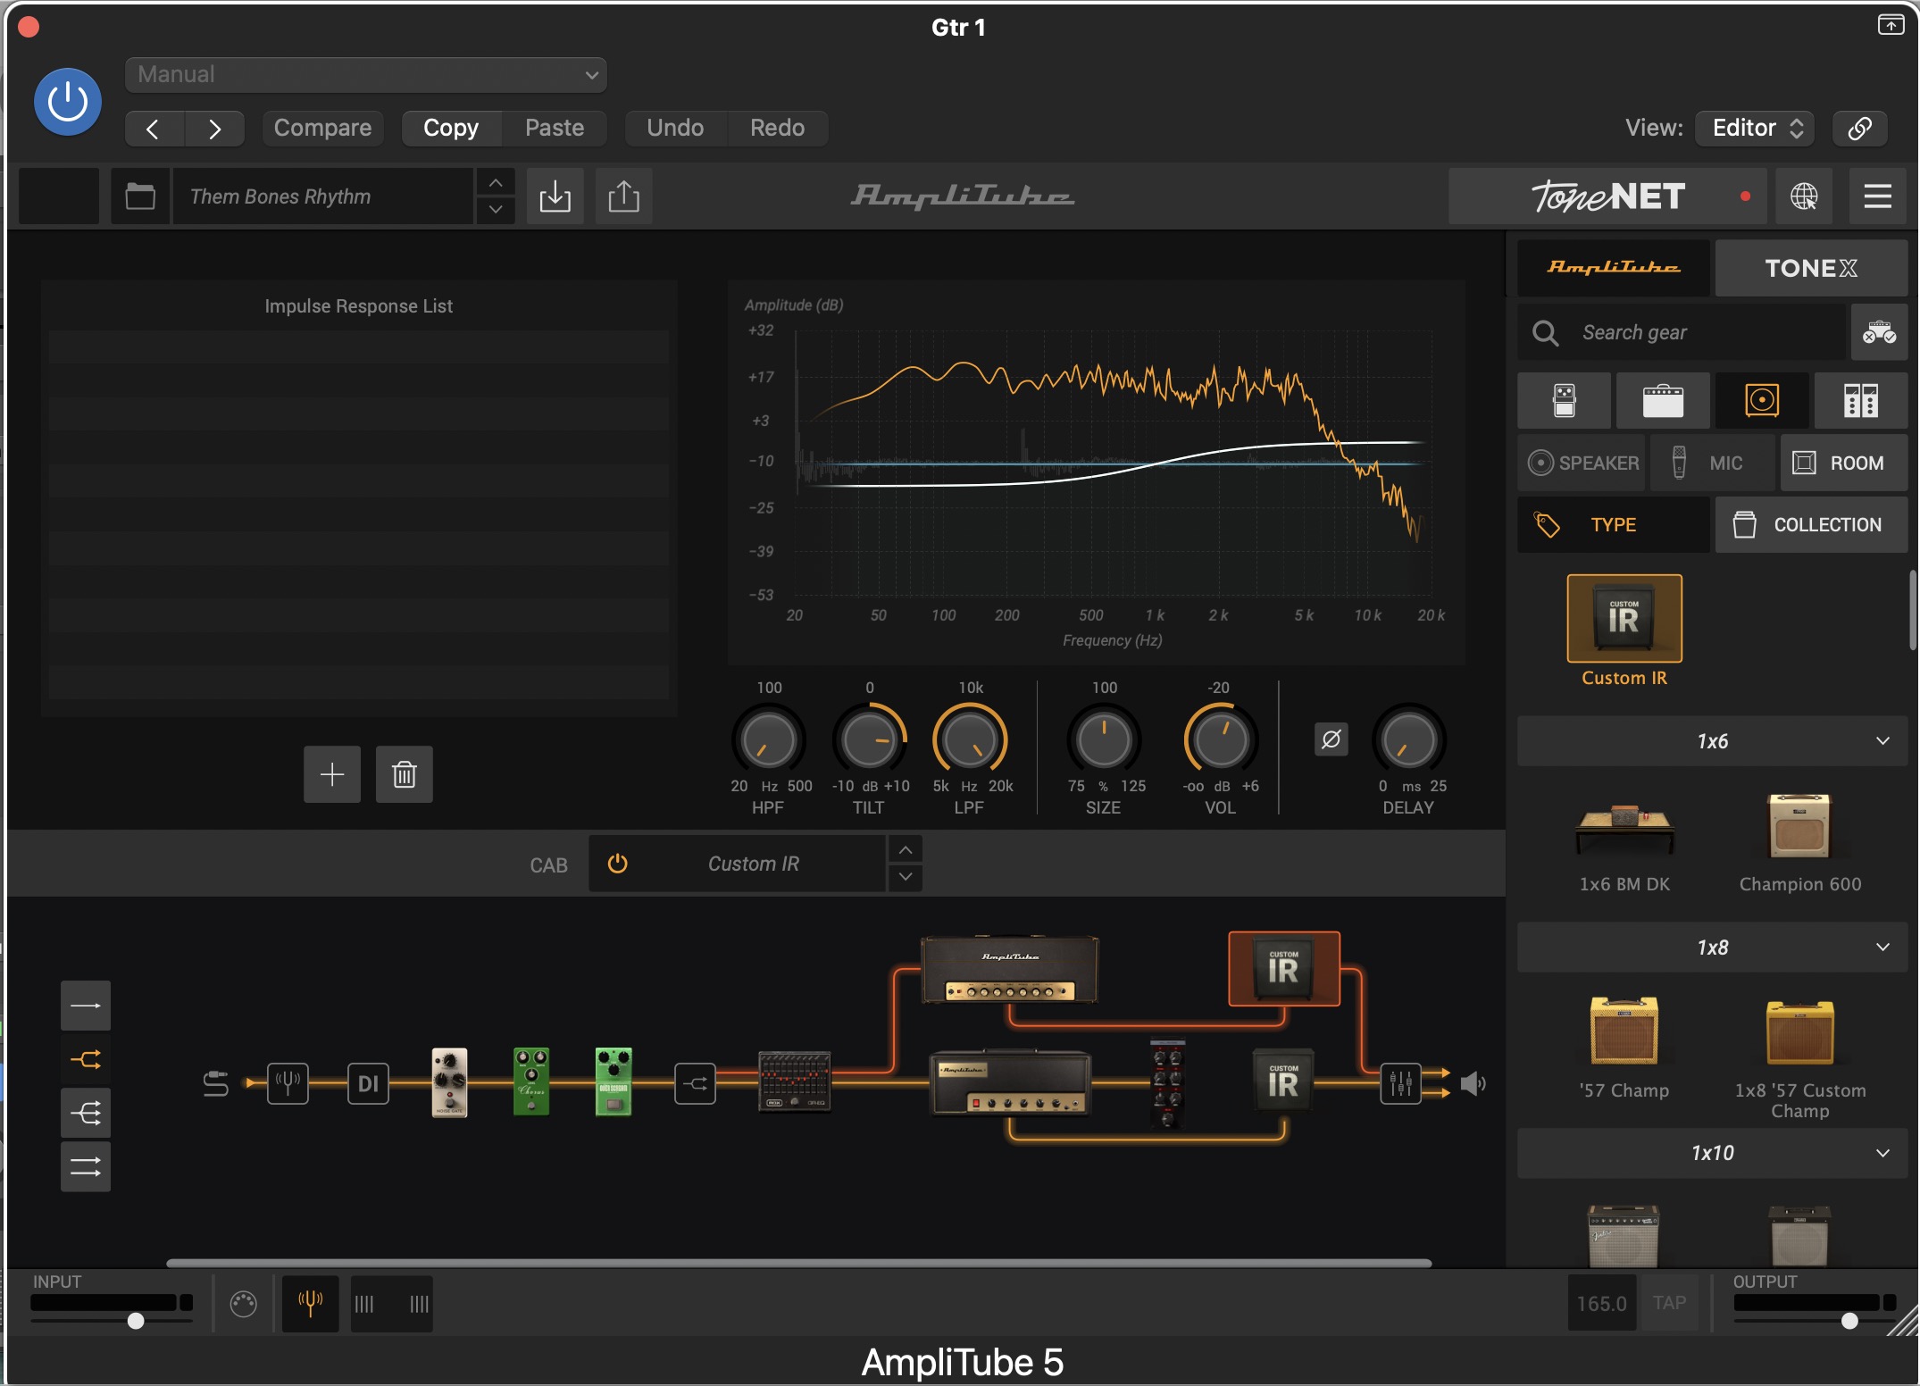Click the Compare button
This screenshot has width=1920, height=1386.
(322, 128)
